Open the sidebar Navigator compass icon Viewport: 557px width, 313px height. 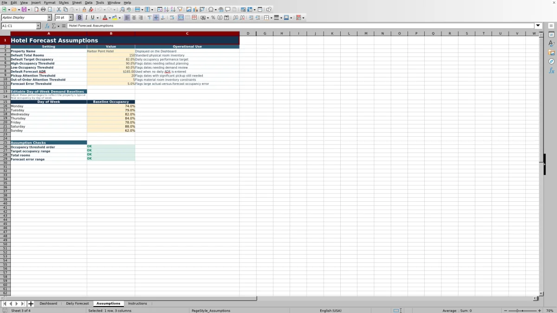tap(551, 61)
